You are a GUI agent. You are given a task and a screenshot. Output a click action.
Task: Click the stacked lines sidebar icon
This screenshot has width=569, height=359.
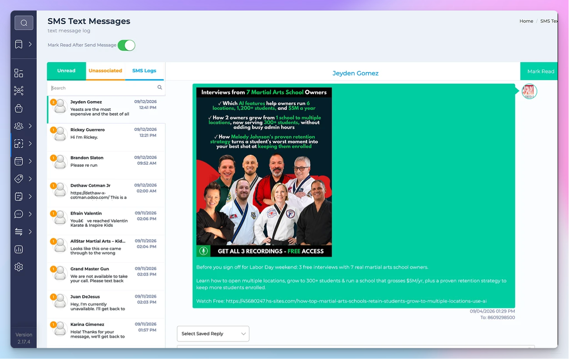click(x=19, y=232)
